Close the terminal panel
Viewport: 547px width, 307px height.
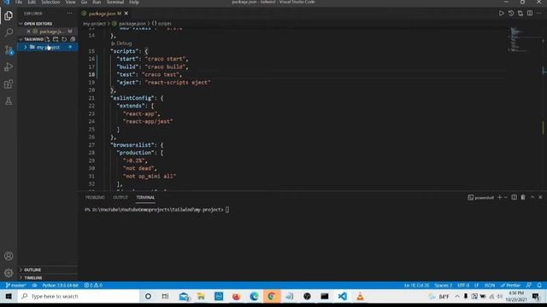point(540,197)
